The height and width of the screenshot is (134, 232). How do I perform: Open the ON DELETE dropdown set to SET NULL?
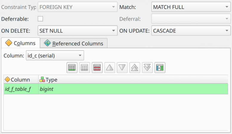[x=78, y=31]
